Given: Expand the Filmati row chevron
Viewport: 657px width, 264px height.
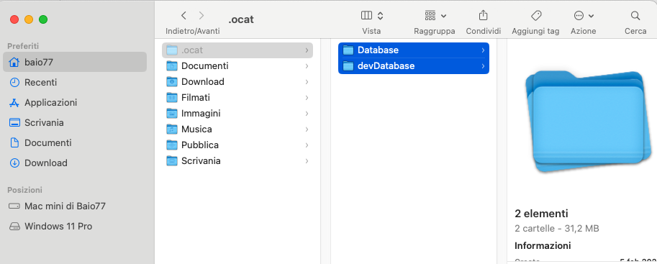Looking at the screenshot, I should 307,98.
